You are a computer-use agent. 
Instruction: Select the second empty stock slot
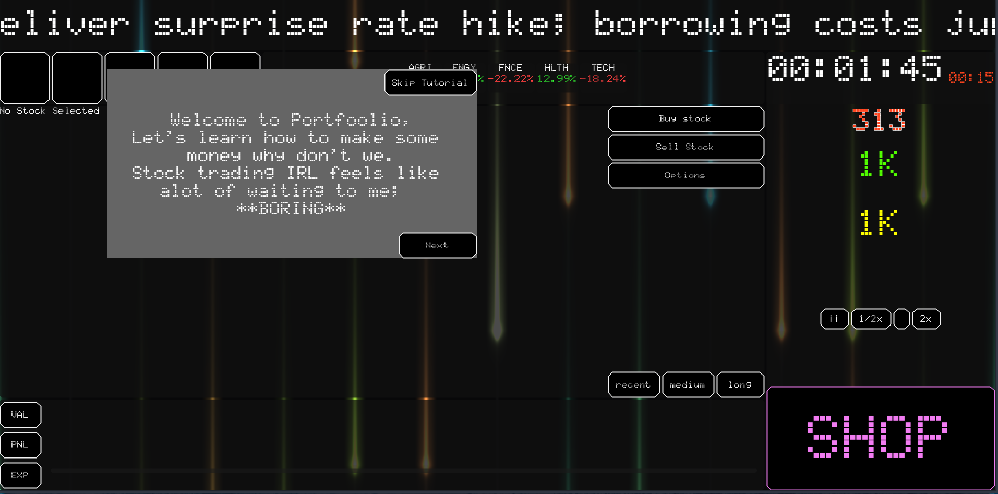point(77,78)
